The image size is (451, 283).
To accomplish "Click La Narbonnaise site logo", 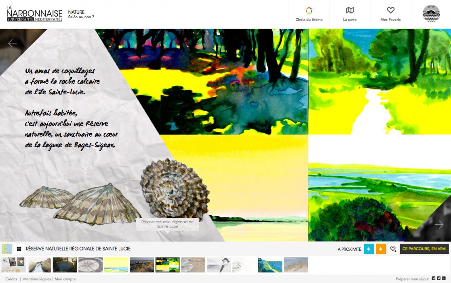I will pyautogui.click(x=34, y=15).
